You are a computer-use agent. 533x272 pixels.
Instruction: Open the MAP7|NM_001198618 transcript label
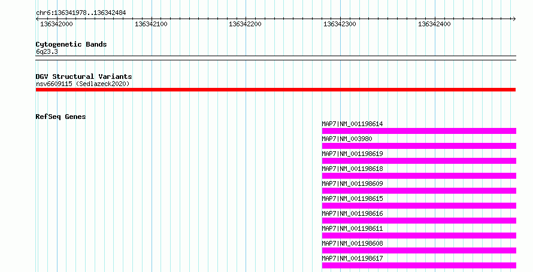point(352,169)
